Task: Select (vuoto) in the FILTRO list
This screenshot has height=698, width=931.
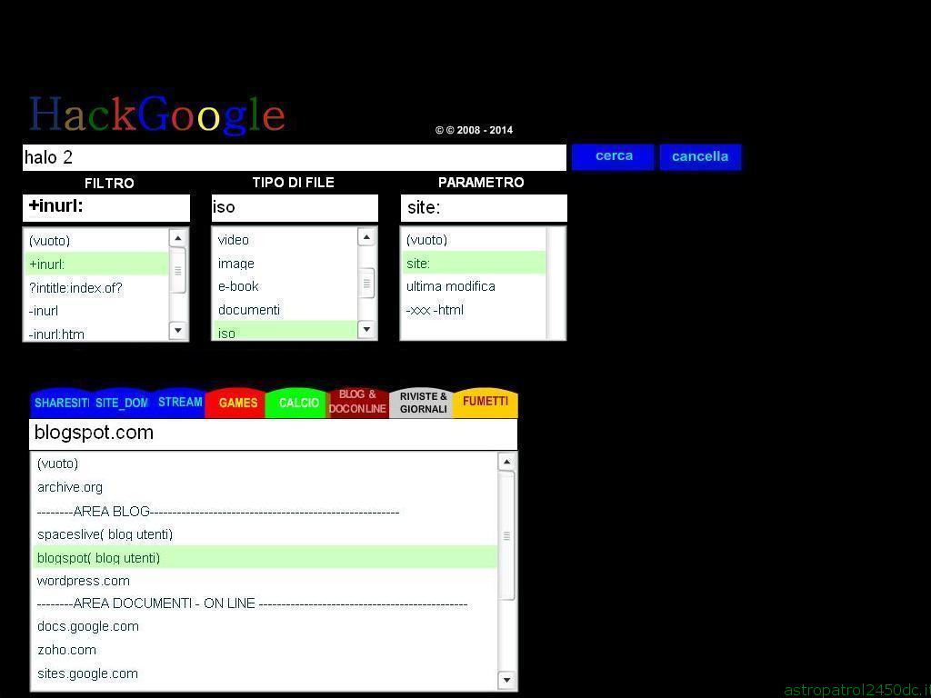Action: [x=97, y=240]
